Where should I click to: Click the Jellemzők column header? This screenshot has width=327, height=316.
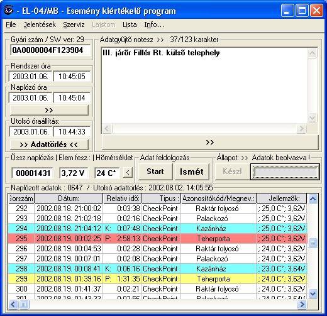282,199
